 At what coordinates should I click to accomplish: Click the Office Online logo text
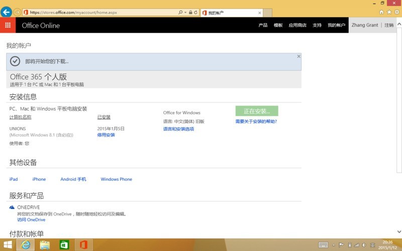click(x=41, y=26)
